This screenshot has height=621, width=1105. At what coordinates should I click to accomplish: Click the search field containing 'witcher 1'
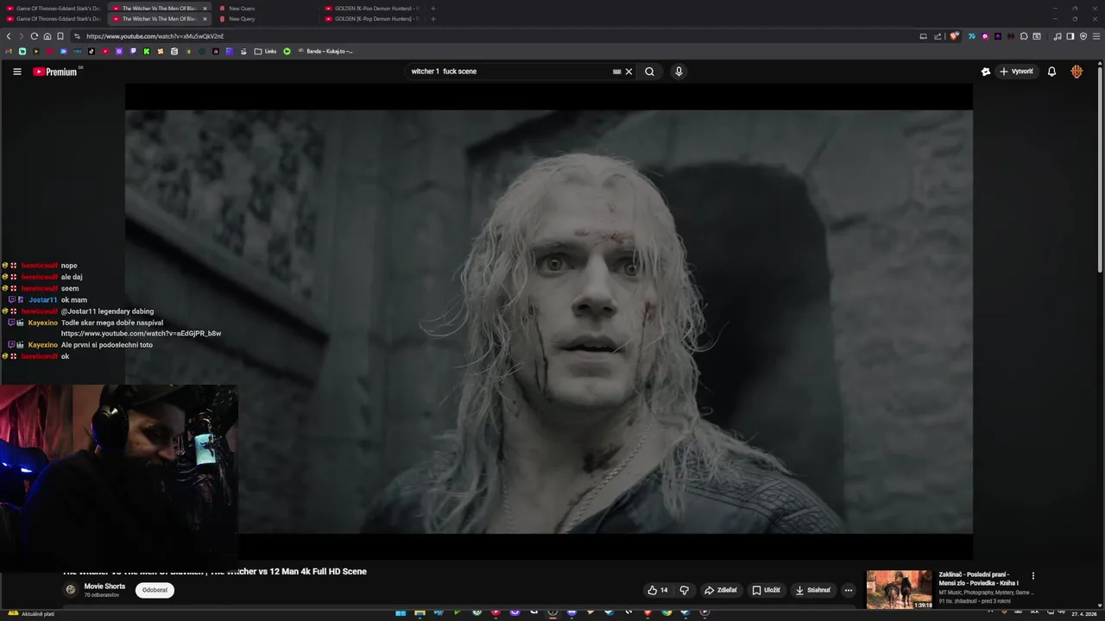coord(509,72)
